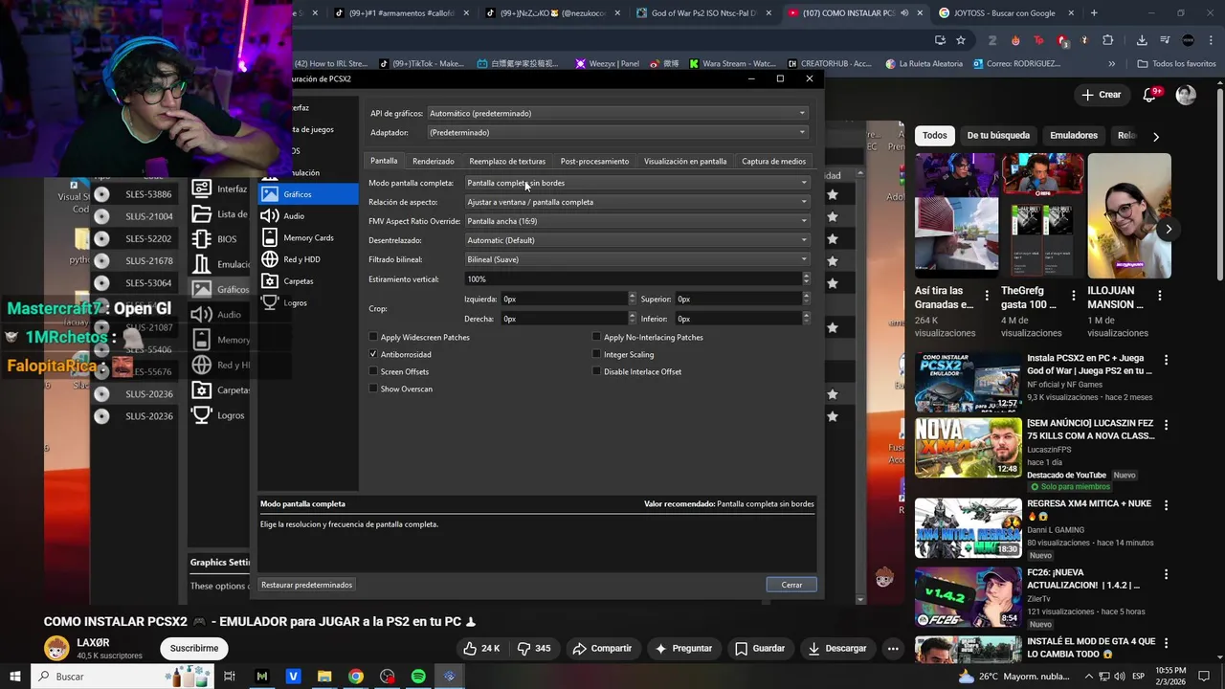Click Crear button on YouTube
The height and width of the screenshot is (689, 1225).
coord(1101,95)
